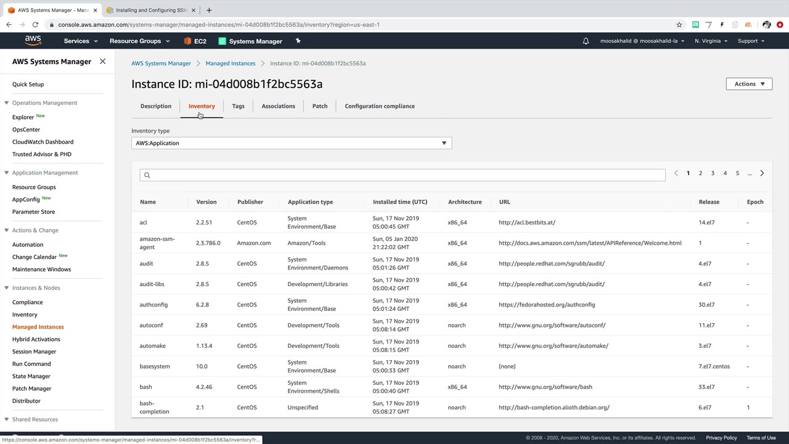Open Session Manager in the sidebar
The width and height of the screenshot is (789, 444).
pos(34,351)
